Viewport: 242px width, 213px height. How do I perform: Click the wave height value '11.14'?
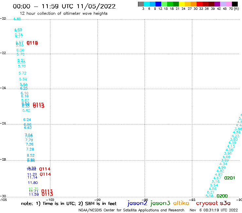click(x=32, y=177)
